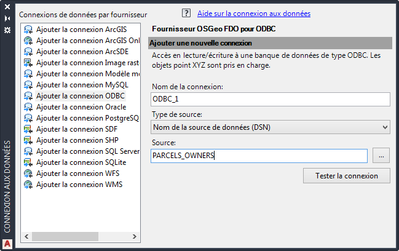Browse for source with ellipsis button
Screen dimensions: 399x251
click(x=381, y=156)
